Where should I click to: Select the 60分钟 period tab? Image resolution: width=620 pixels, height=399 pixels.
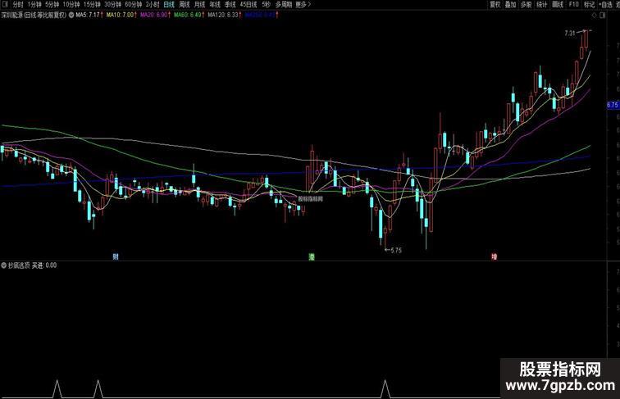[x=133, y=4]
